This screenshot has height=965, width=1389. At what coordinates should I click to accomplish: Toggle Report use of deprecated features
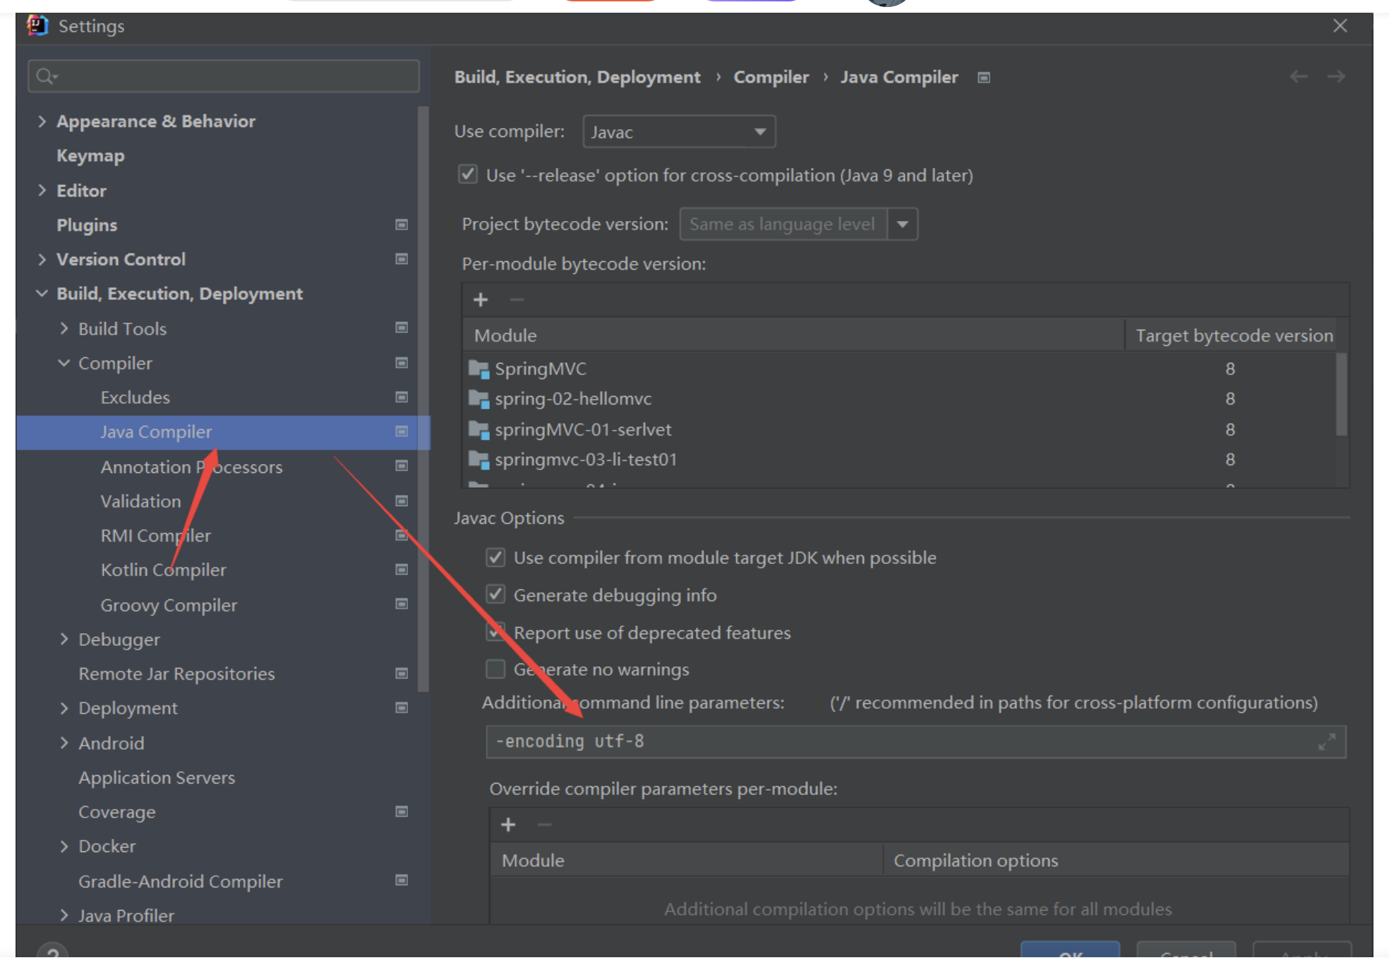(495, 632)
